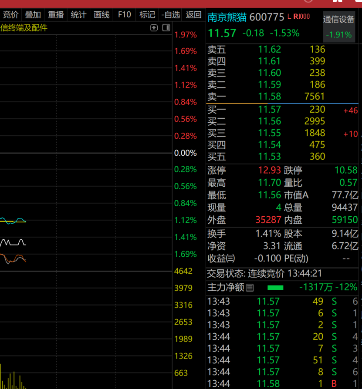Click the current price 11.57 header
The width and height of the screenshot is (362, 389).
tap(222, 33)
